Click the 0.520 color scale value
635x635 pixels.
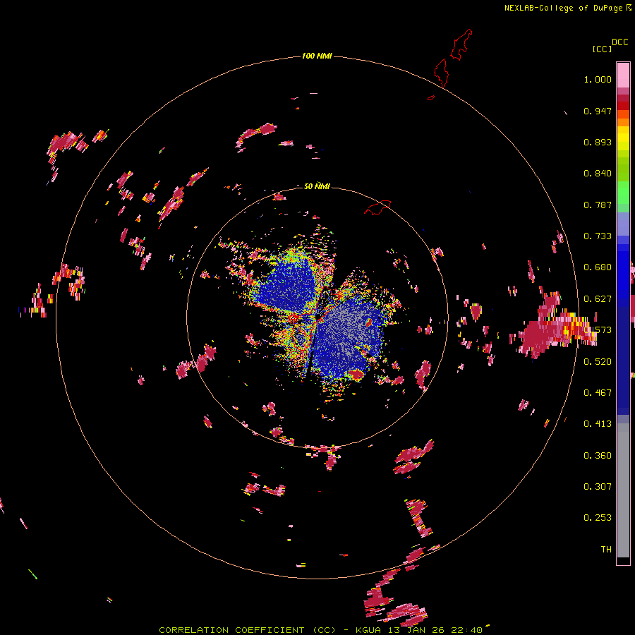point(598,362)
